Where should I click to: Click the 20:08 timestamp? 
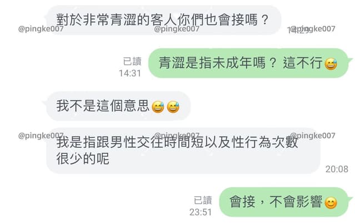point(337,169)
